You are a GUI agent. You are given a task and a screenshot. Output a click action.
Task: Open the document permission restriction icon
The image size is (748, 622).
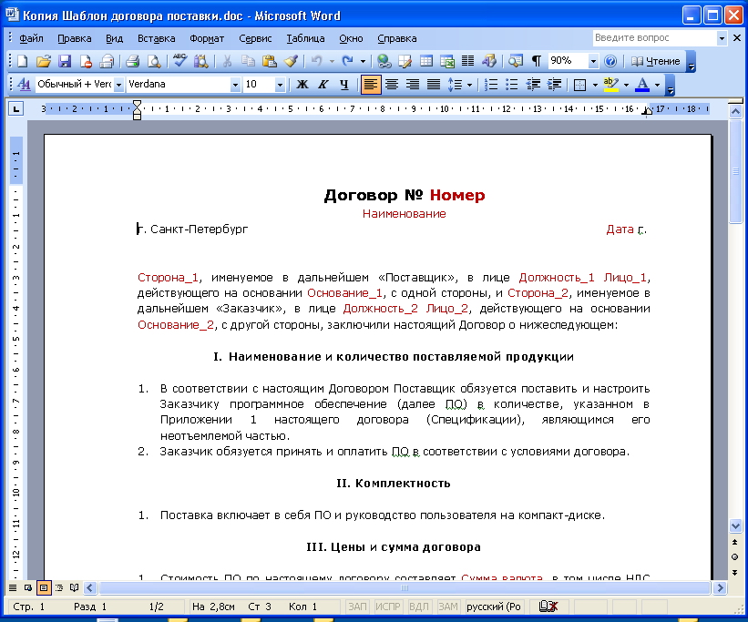(x=86, y=61)
